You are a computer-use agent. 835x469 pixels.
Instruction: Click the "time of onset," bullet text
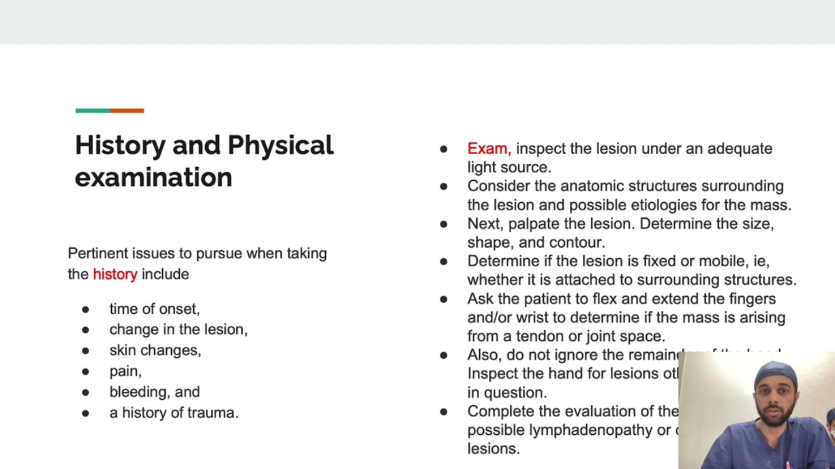[155, 309]
